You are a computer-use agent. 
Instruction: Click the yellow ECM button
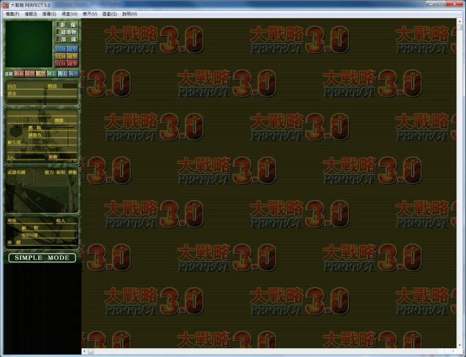click(x=61, y=56)
